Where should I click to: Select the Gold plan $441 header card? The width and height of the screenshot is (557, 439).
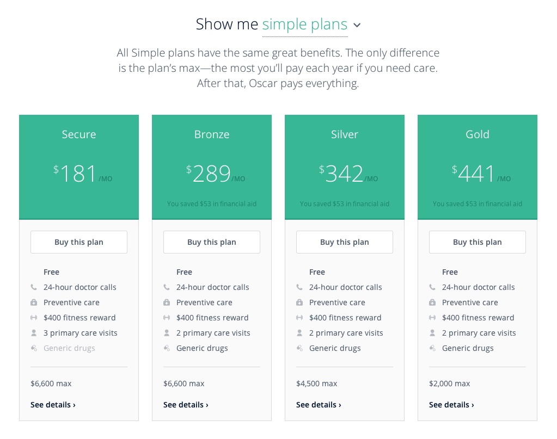point(478,167)
